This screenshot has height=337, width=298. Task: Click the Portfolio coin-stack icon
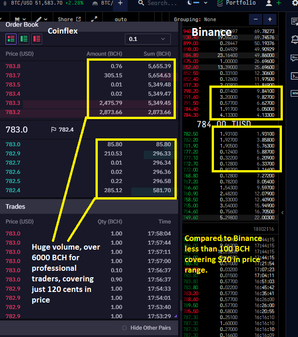click(220, 3)
